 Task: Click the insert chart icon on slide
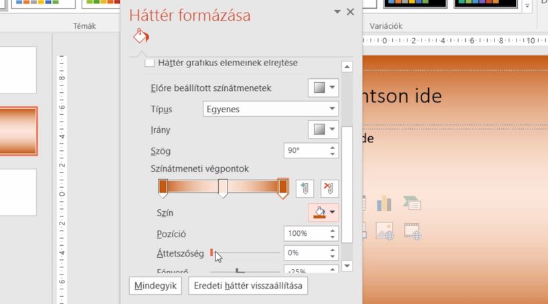point(384,203)
